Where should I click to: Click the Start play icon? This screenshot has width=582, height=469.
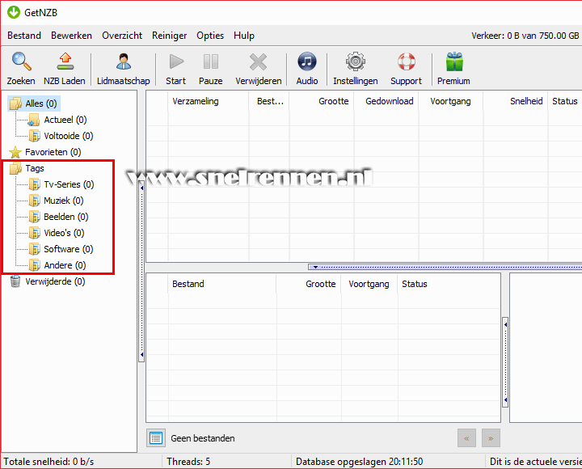click(x=176, y=61)
